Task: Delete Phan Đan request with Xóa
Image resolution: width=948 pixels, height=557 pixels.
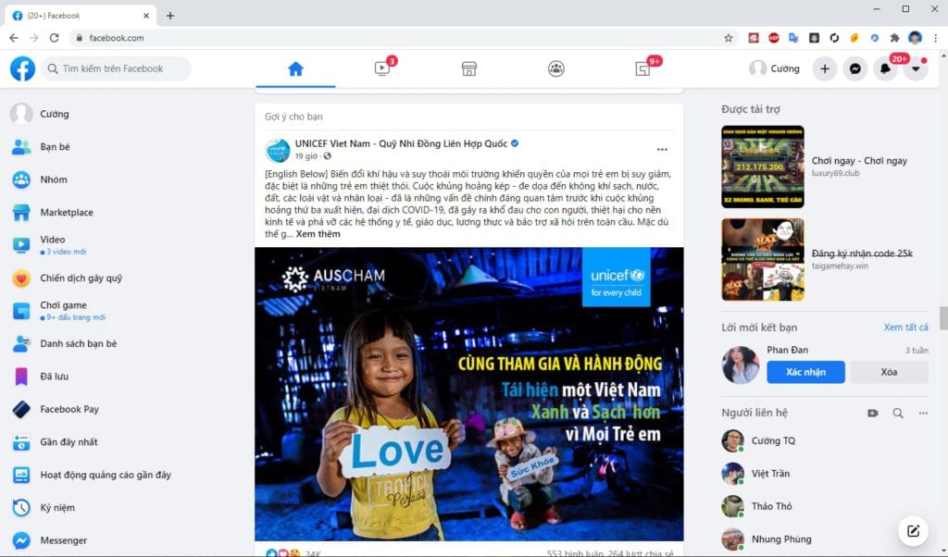Action: coord(889,372)
